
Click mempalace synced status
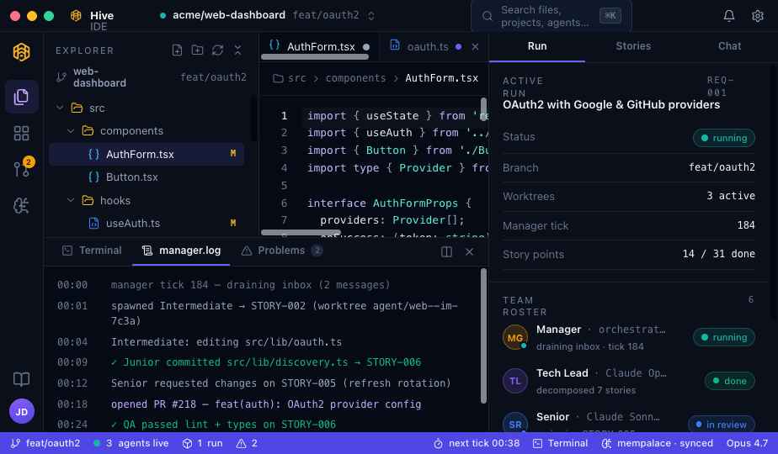coord(658,443)
